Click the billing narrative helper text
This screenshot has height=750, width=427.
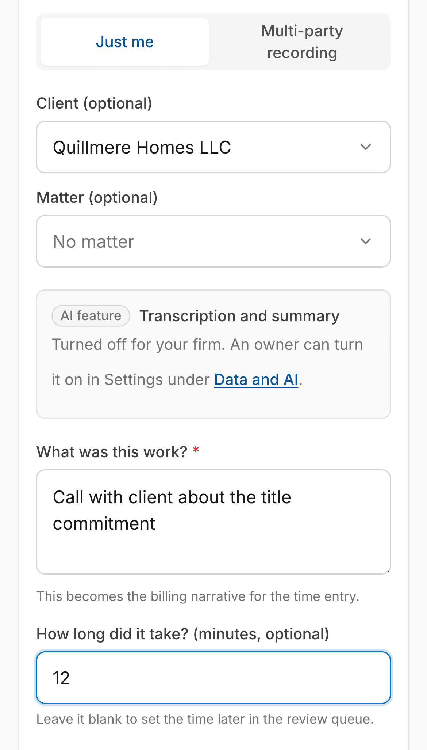(x=198, y=596)
